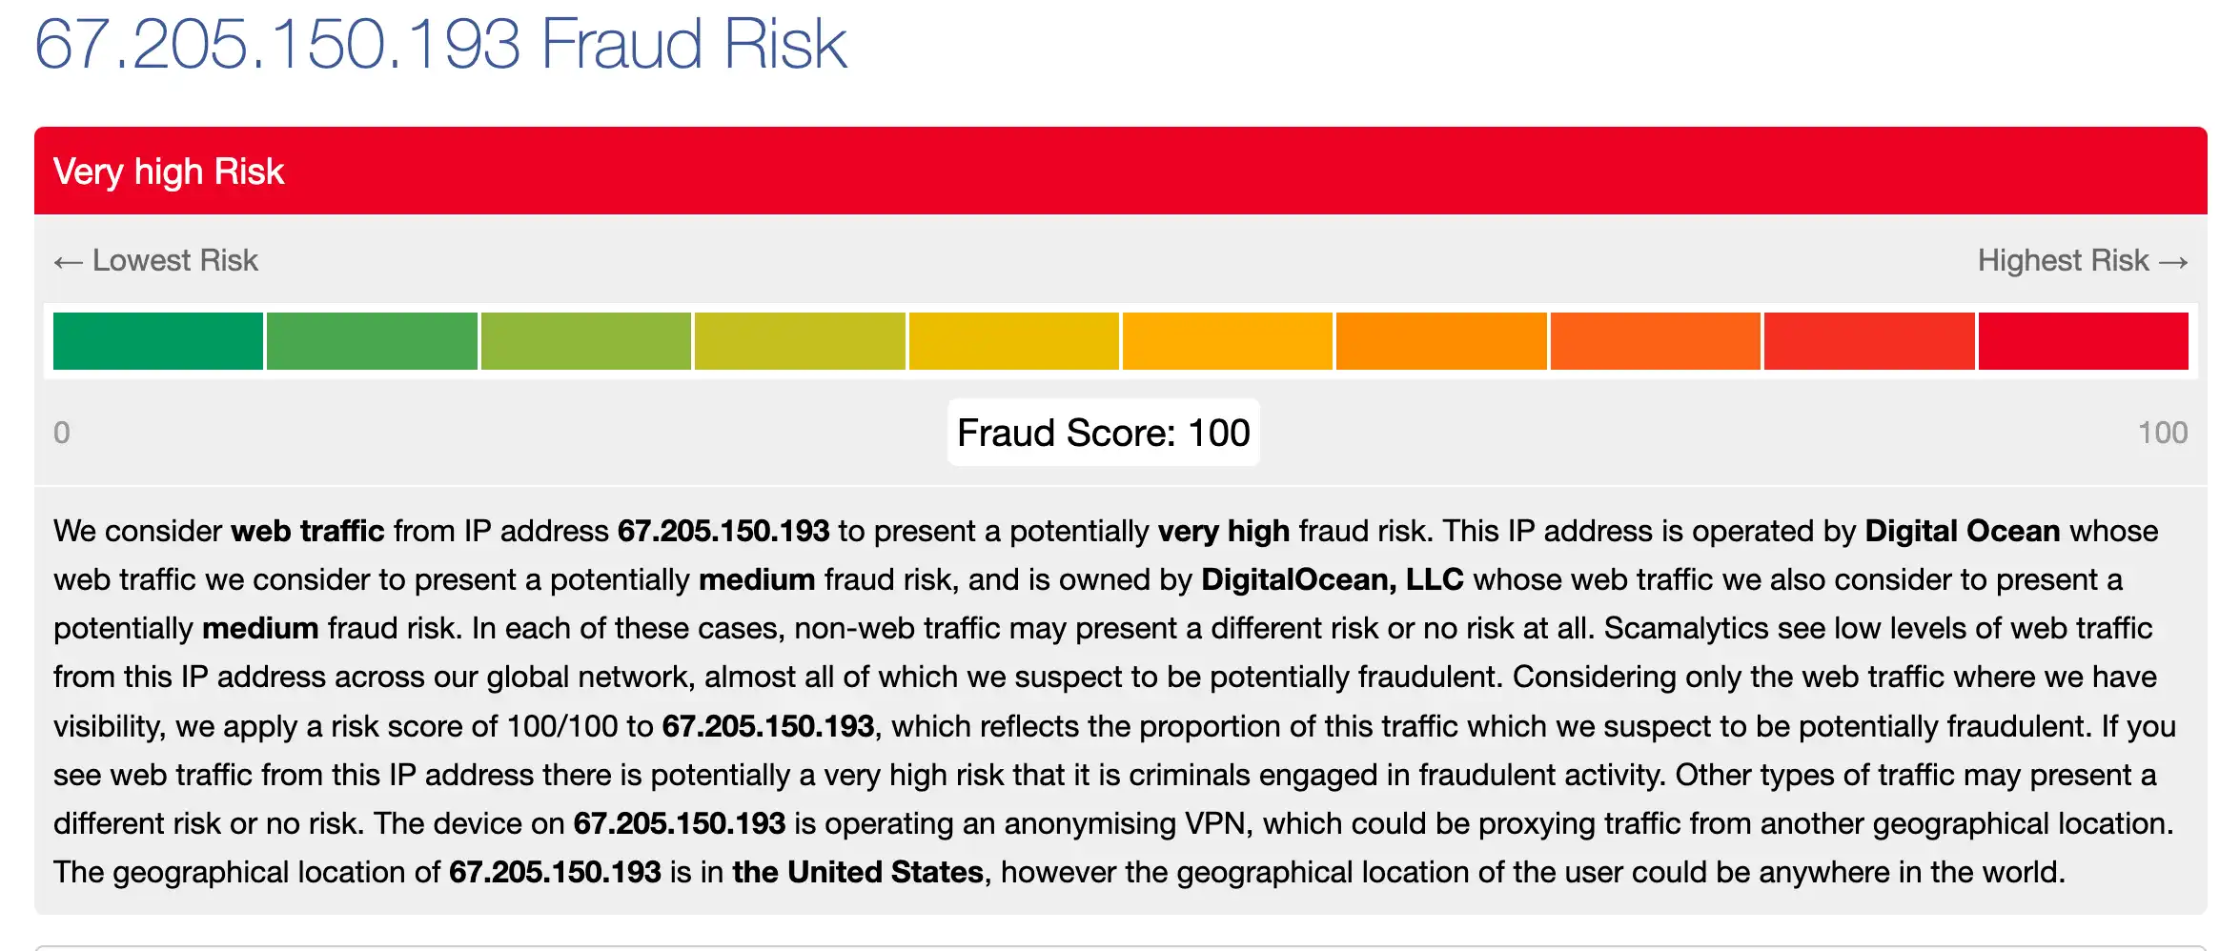Click the darkest green risk bar segment
This screenshot has width=2240, height=951.
click(158, 341)
